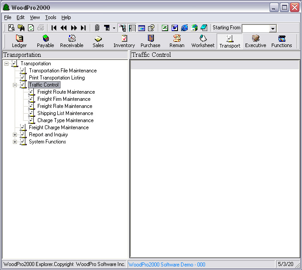
Task: Open Freight Charge Maintenance
Action: [x=59, y=127]
